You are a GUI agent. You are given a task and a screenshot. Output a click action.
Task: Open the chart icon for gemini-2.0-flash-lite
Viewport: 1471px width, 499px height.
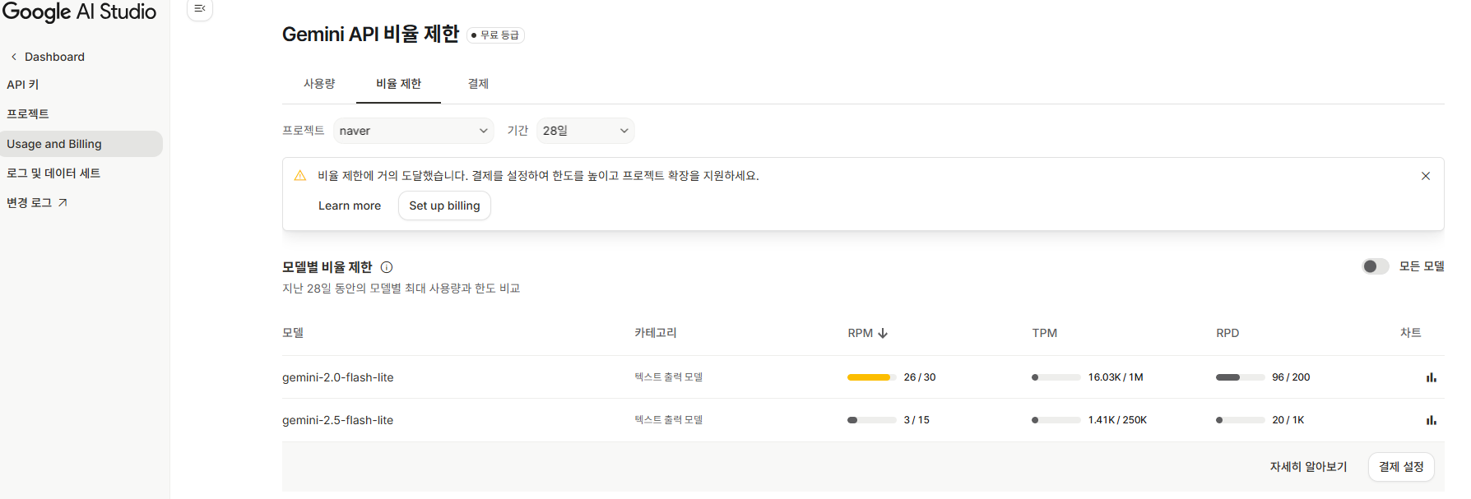1432,377
